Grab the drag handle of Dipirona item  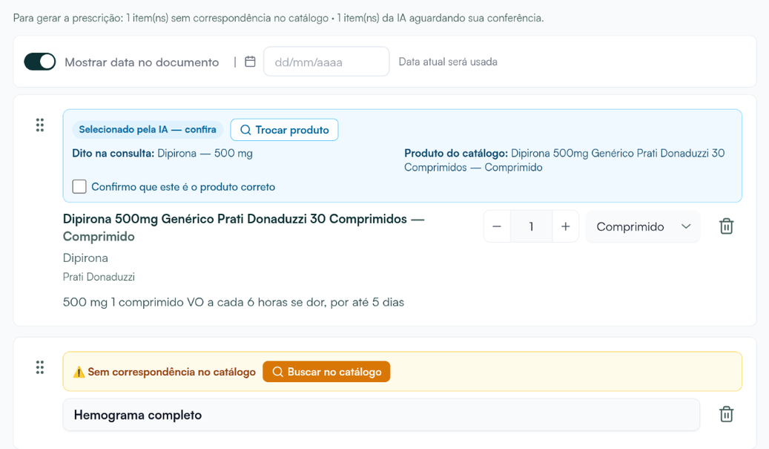(40, 125)
